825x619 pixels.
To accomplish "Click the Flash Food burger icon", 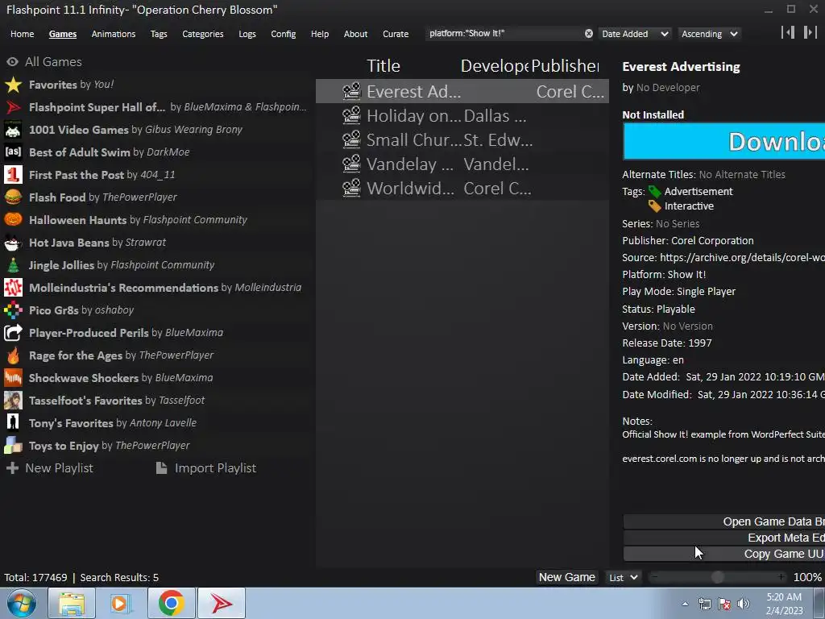I will point(13,197).
